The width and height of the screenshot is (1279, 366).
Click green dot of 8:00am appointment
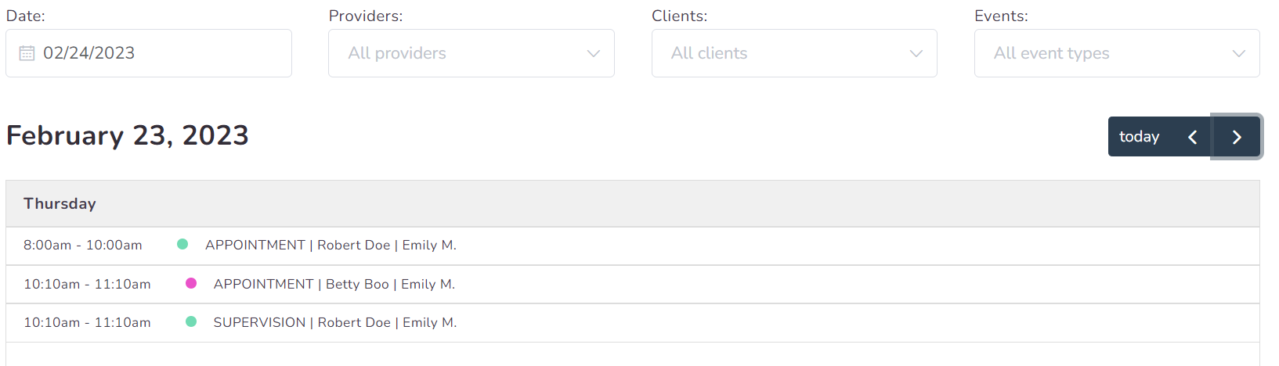pyautogui.click(x=182, y=244)
